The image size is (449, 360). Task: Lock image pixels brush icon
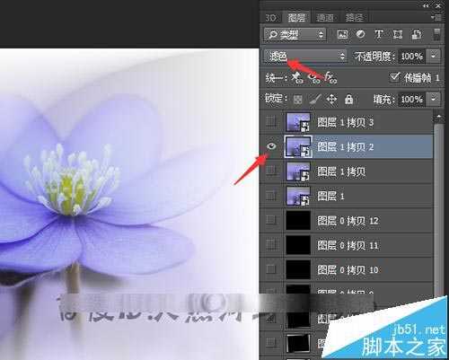point(315,99)
